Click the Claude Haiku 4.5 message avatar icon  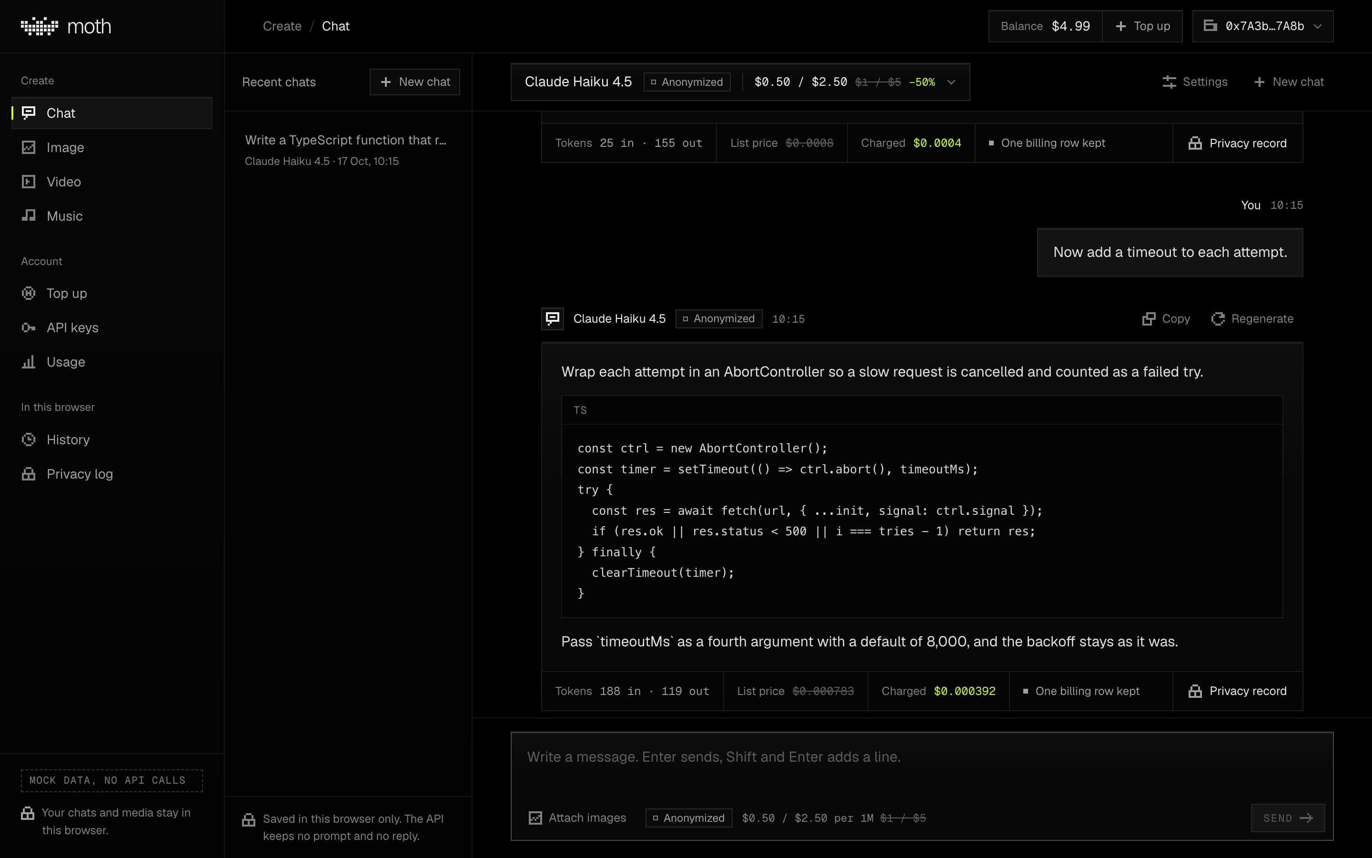tap(552, 319)
